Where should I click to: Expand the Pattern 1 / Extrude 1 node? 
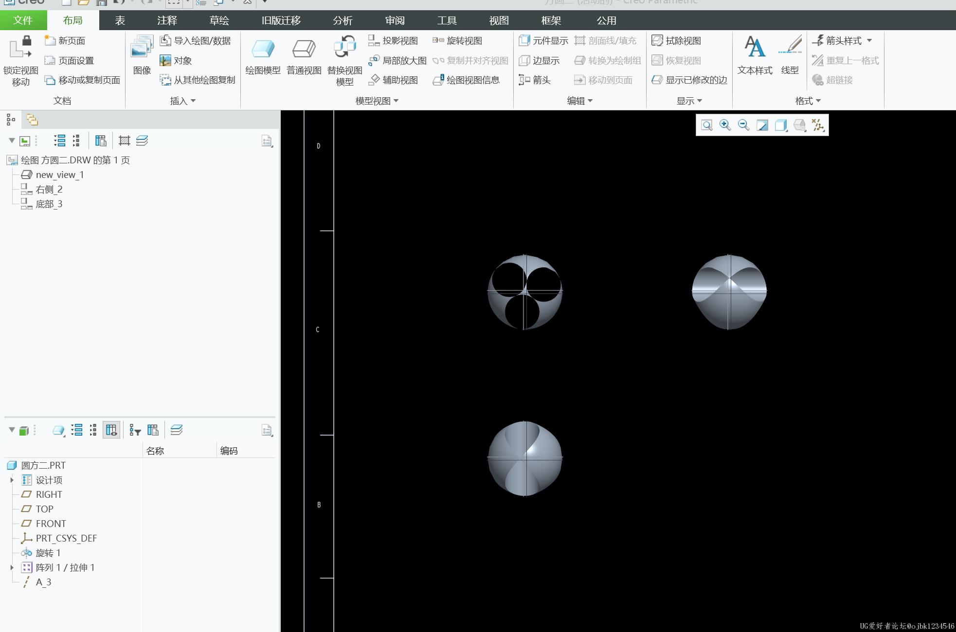tap(12, 568)
